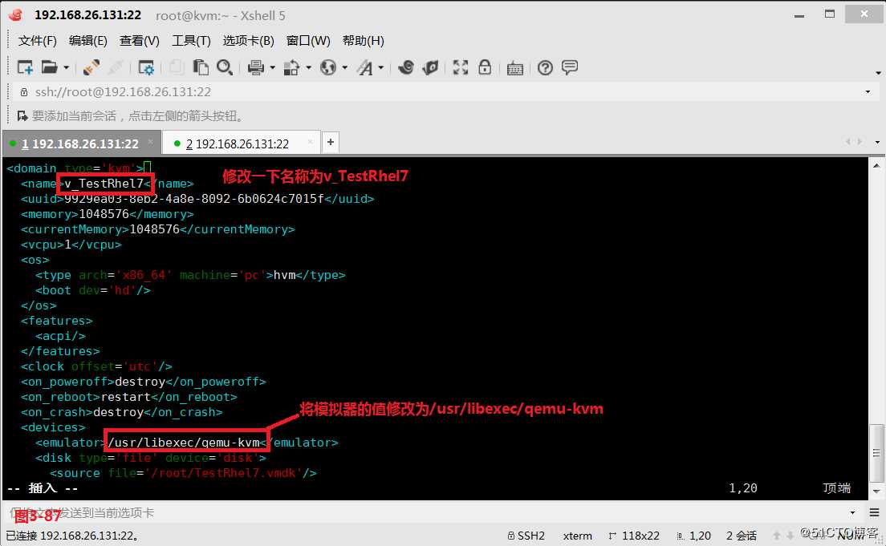Click terminal scrollbar up arrow
This screenshot has height=546, width=886.
[876, 165]
